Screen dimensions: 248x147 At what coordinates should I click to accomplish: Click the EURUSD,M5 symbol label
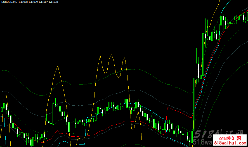9,2
